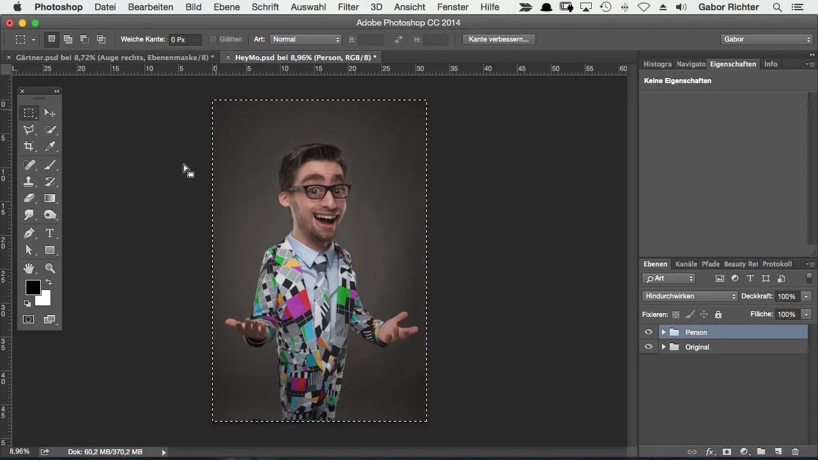The height and width of the screenshot is (460, 818).
Task: Pick the Pen tool
Action: tap(29, 233)
